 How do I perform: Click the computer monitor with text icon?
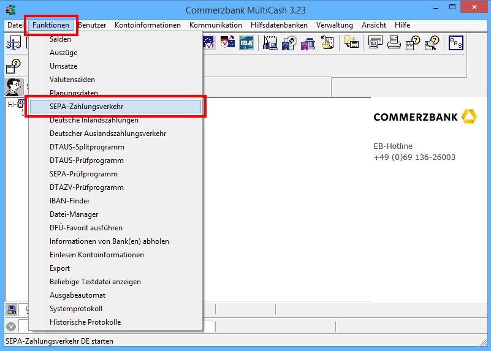(375, 42)
